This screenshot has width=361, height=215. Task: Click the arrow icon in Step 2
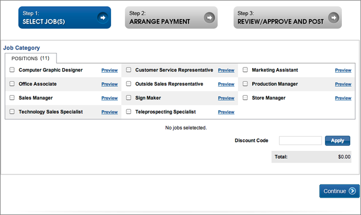coord(209,17)
